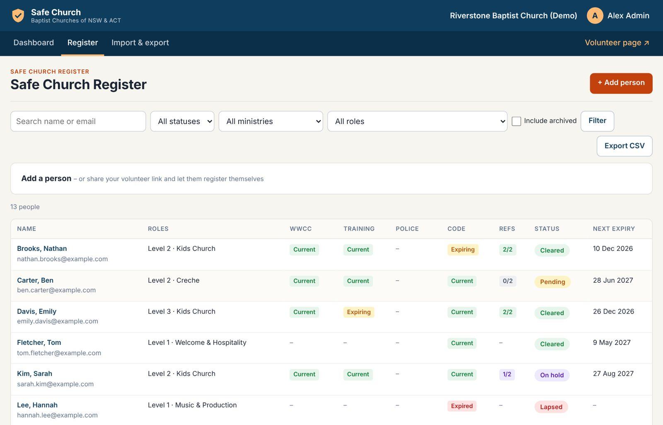663x425 pixels.
Task: Click the Expiring code badge for Nathan Brooks
Action: [x=462, y=250]
